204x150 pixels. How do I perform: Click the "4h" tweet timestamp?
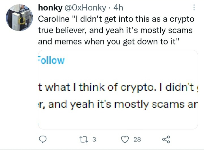tap(117, 8)
